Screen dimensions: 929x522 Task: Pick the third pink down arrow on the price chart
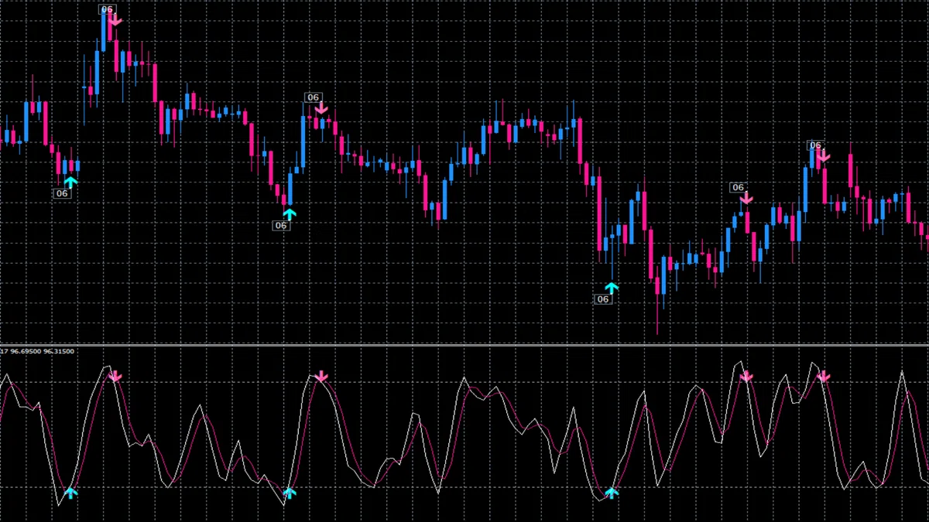746,198
